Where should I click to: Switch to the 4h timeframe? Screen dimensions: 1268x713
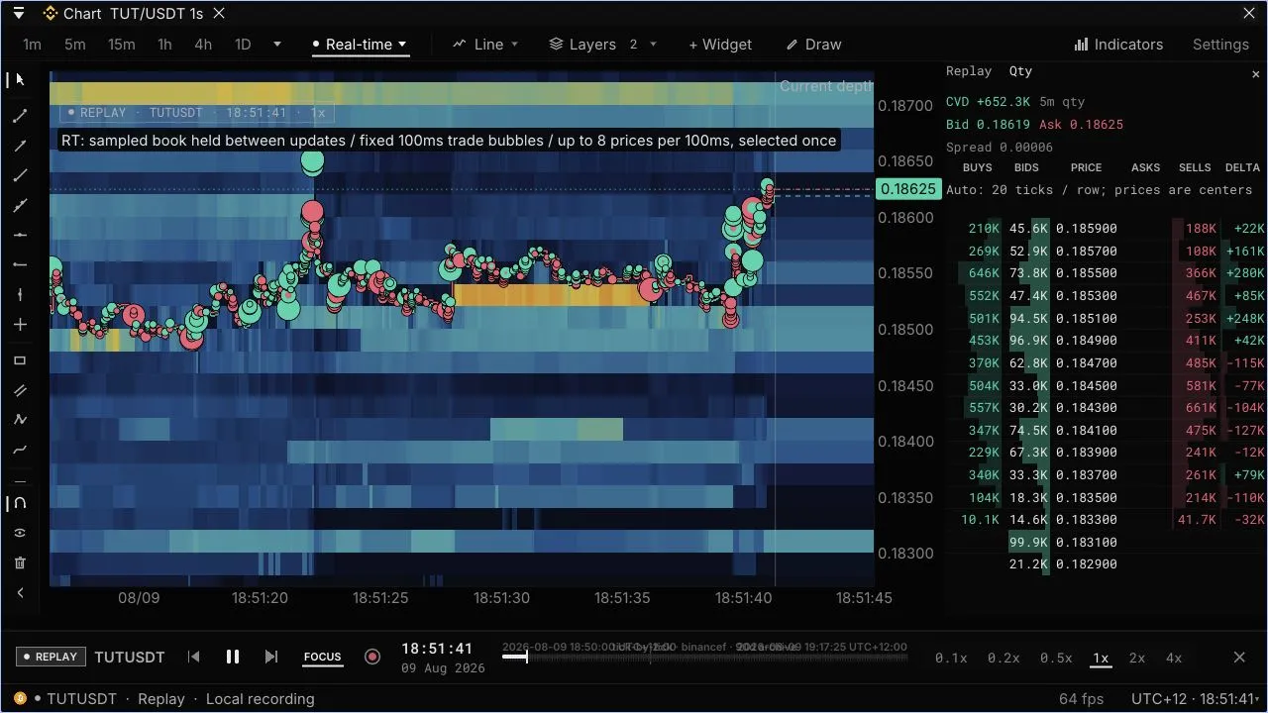click(x=203, y=45)
